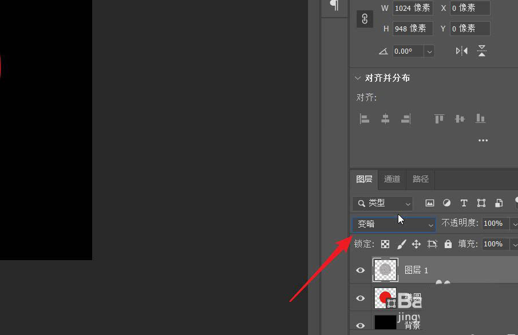Hide the ellipse shape layer

[x=361, y=298]
